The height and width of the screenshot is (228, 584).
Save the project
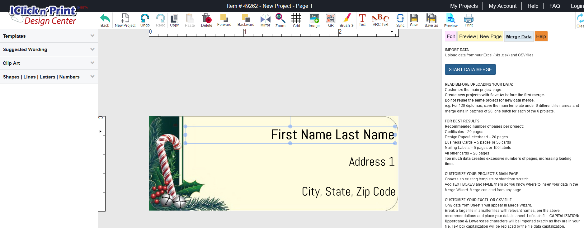pos(414,20)
